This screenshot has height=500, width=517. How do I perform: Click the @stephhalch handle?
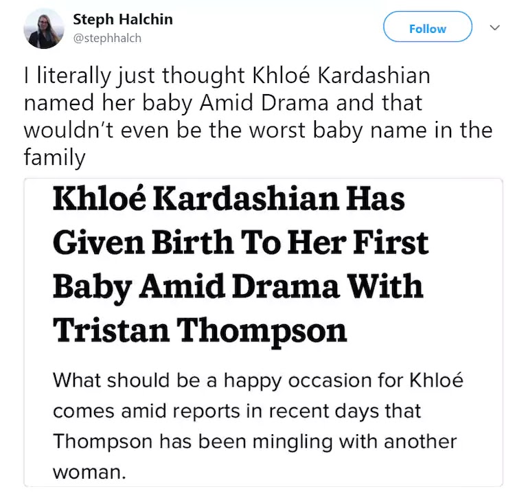click(x=106, y=38)
